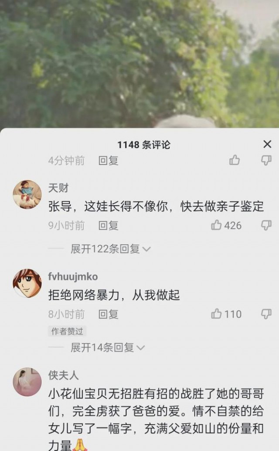Viewport: 279px width, 451px height.
Task: Tap the 作者赞过 badge
Action: pyautogui.click(x=67, y=331)
